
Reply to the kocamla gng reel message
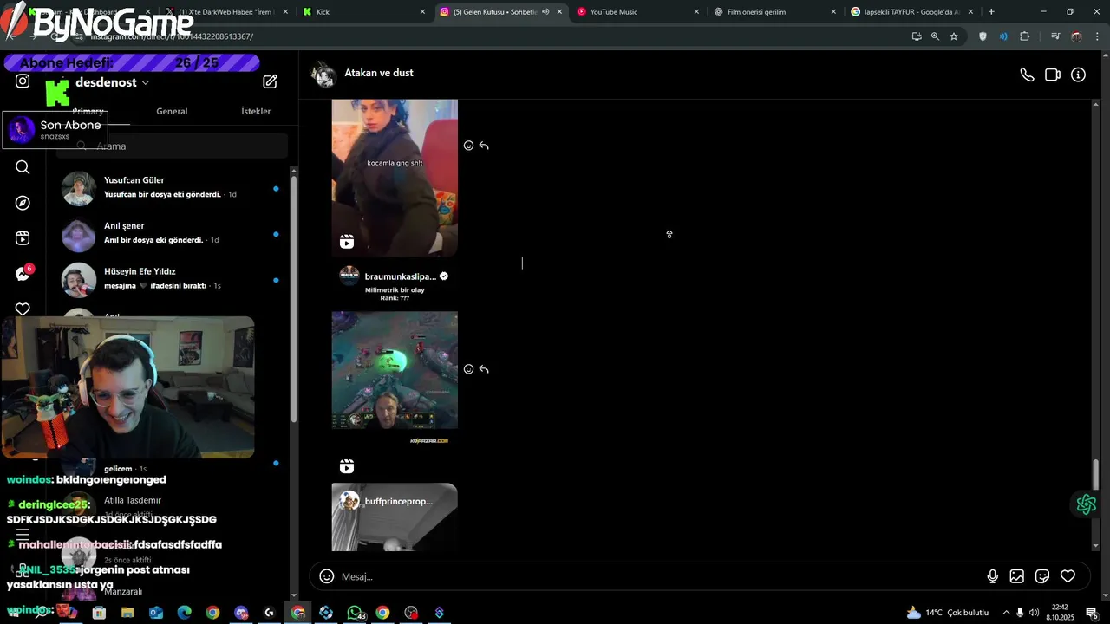(x=484, y=146)
